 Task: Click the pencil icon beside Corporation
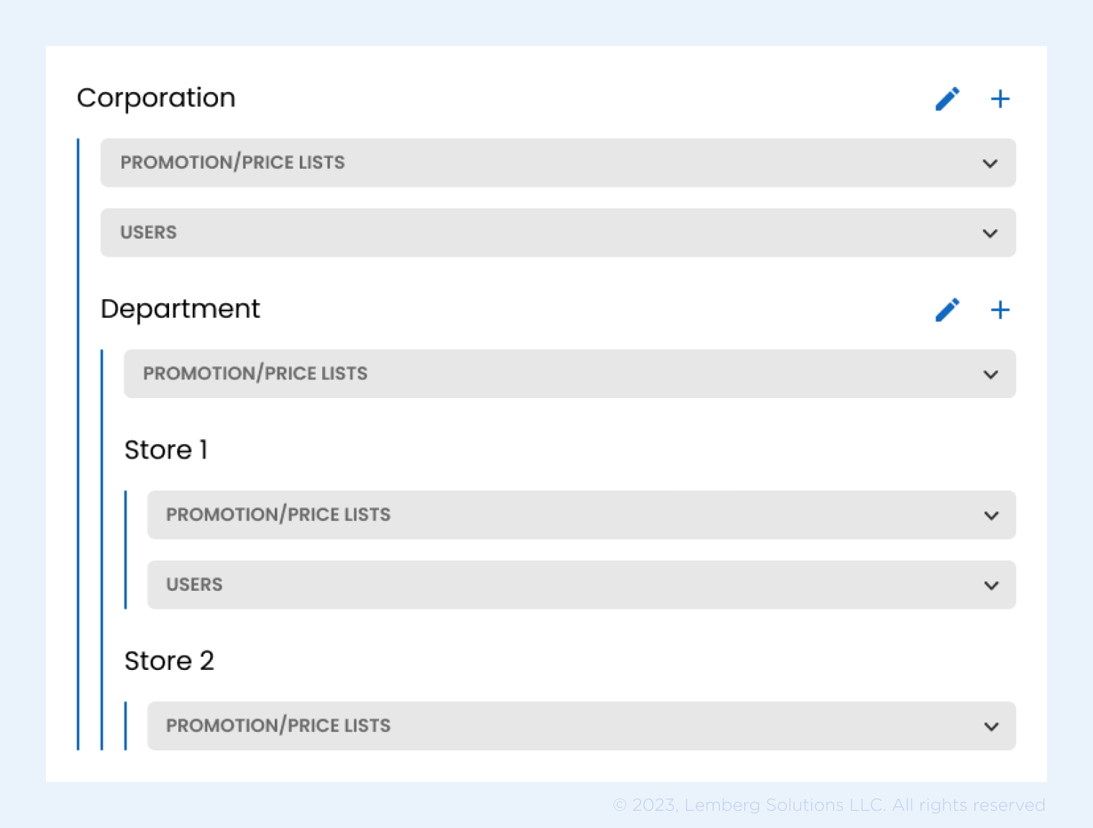948,98
